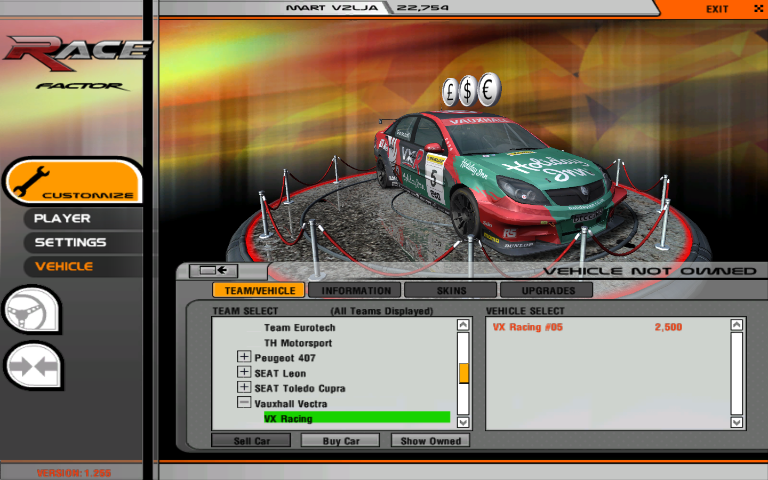Click the close icon beside EXIT

(758, 9)
